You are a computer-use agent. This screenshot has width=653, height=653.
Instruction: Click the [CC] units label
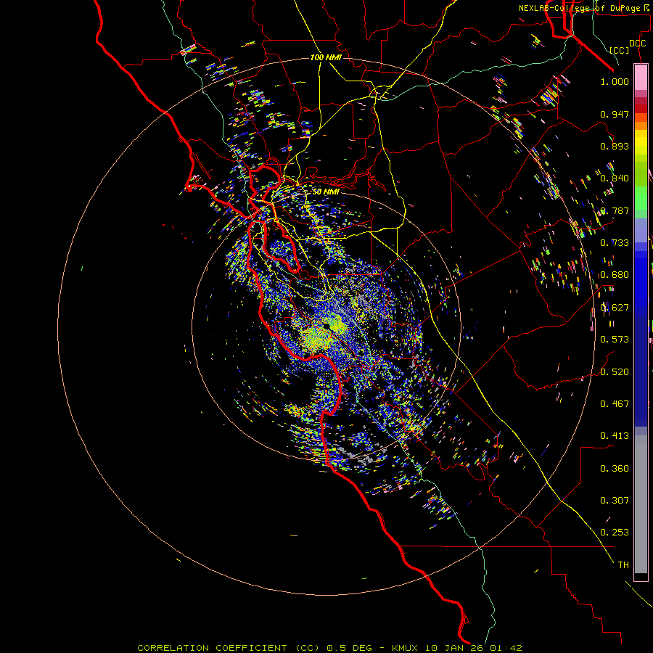(620, 50)
